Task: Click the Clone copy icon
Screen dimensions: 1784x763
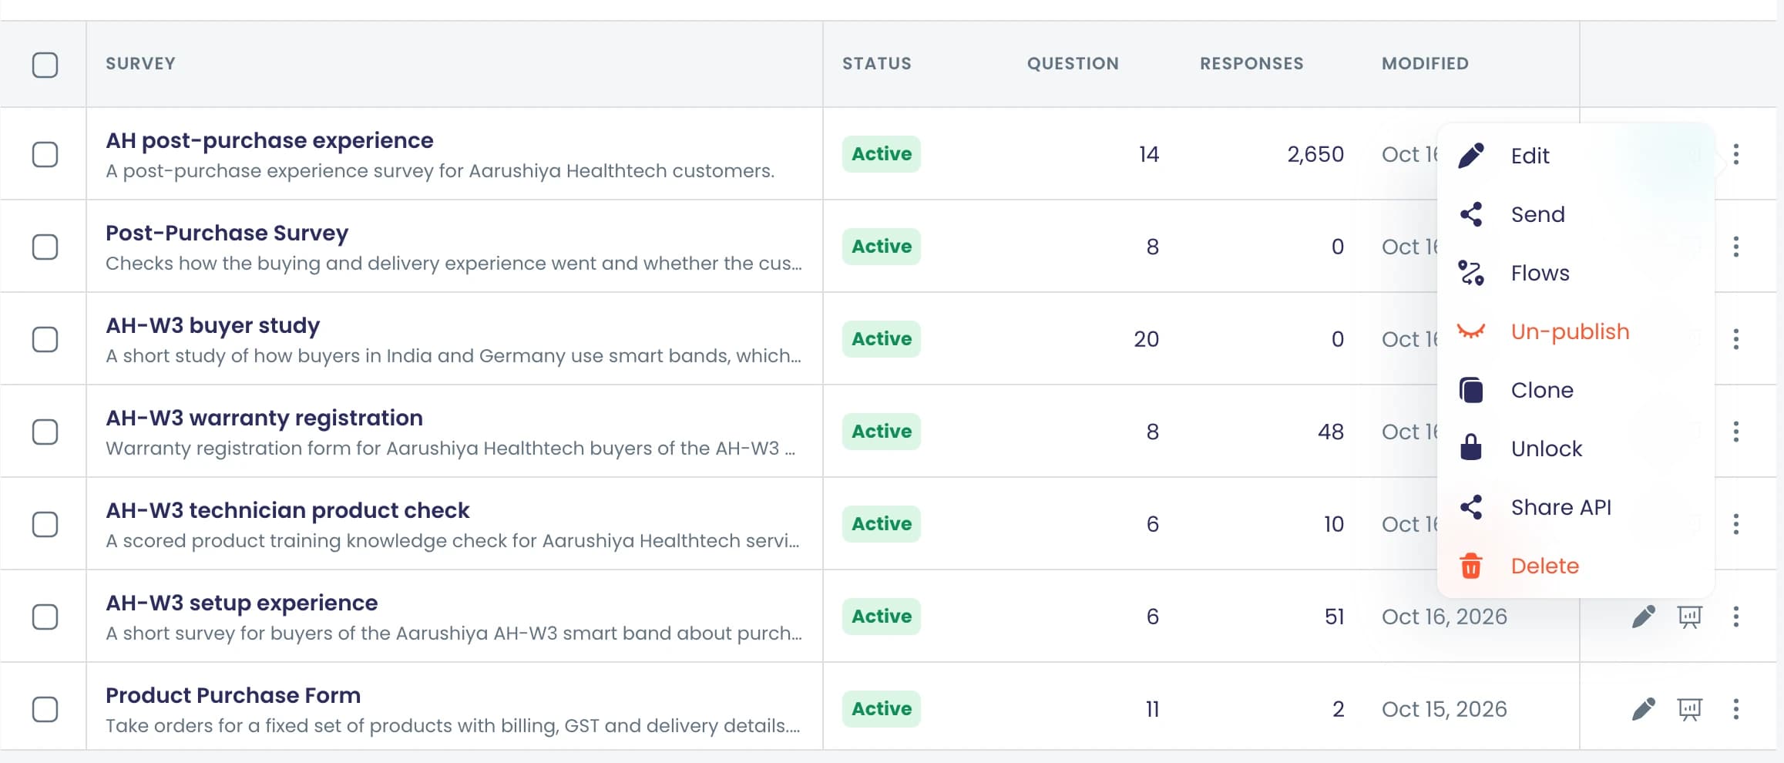Action: (1471, 390)
